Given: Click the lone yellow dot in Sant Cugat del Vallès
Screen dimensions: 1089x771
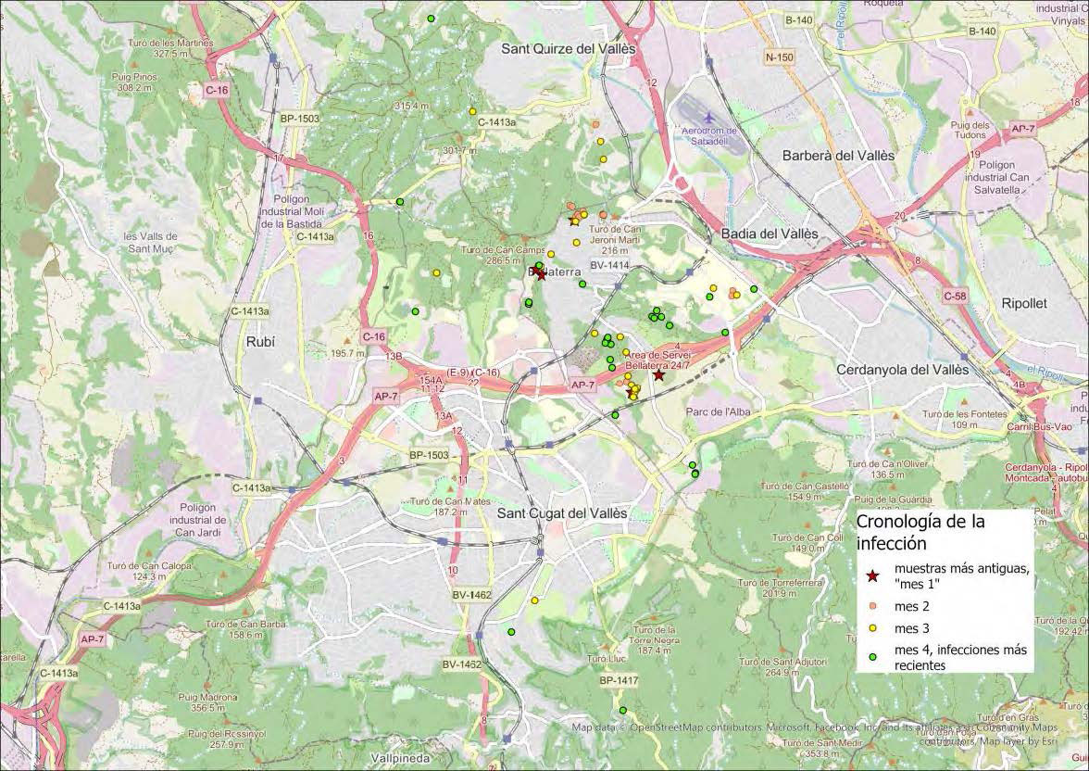Looking at the screenshot, I should 535,599.
